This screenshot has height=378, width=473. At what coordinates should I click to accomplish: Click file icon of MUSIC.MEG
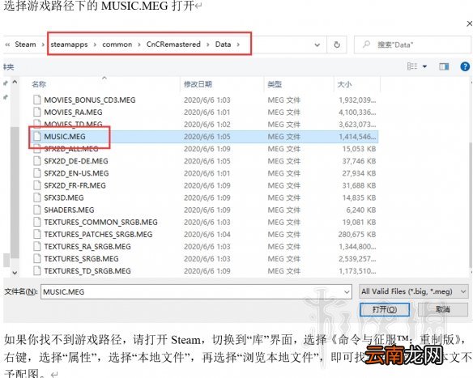(37, 137)
